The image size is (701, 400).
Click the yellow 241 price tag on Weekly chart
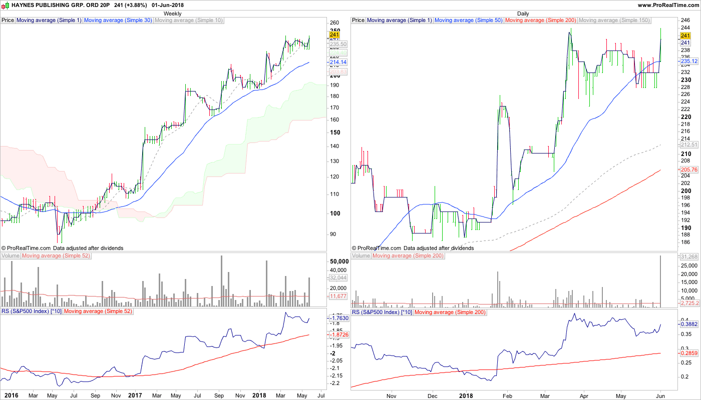[335, 35]
